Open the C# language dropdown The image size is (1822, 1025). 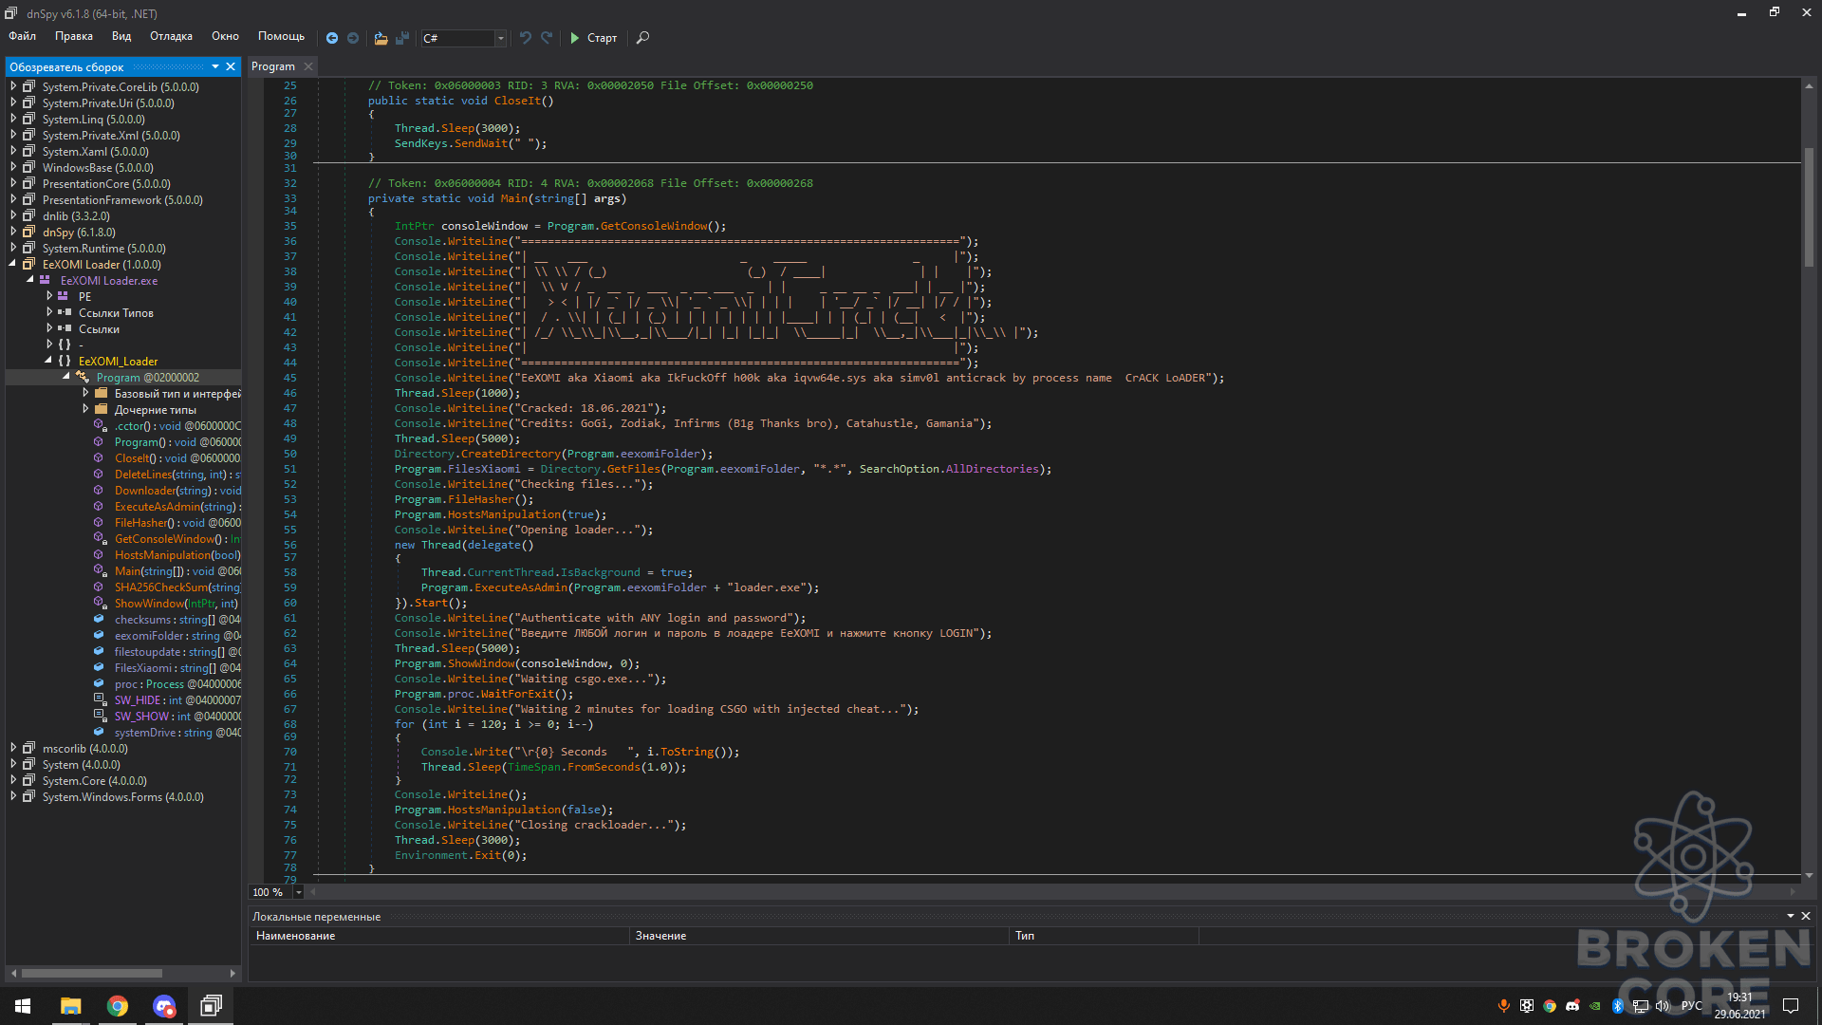pos(463,38)
